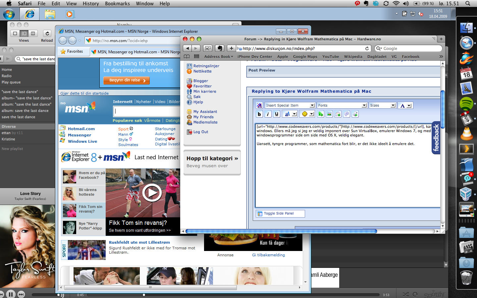Viewport: 477px width, 298px height.
Task: Go back in the Safari forum window
Action: point(187,48)
